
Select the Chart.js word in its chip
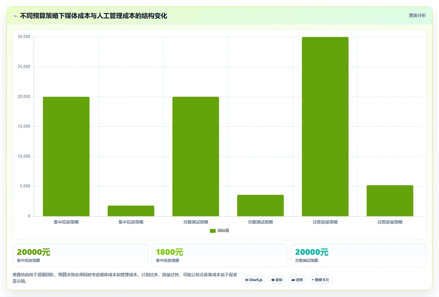(x=256, y=280)
